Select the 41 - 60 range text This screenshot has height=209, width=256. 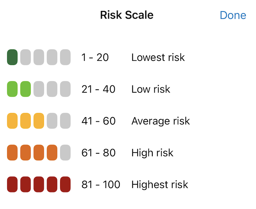[x=98, y=121]
